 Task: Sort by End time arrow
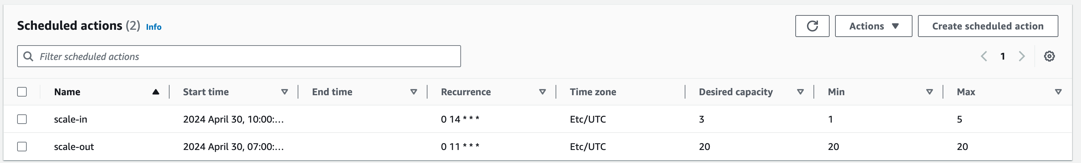click(413, 92)
